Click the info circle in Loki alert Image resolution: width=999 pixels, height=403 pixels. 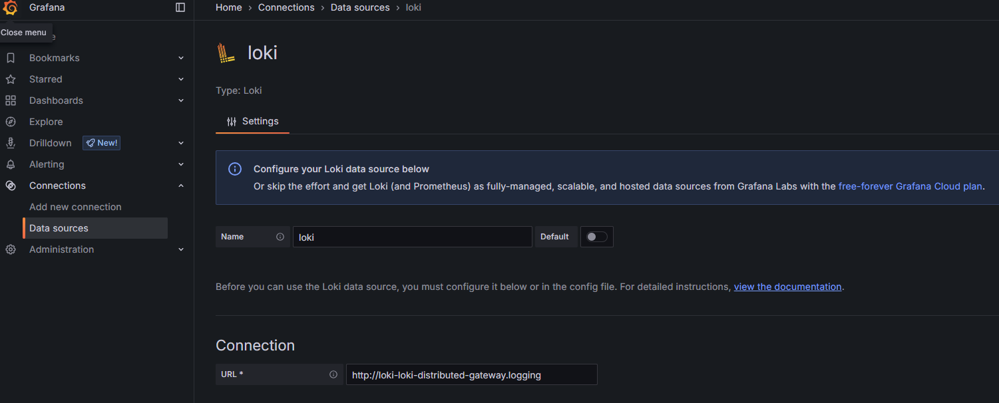point(235,169)
